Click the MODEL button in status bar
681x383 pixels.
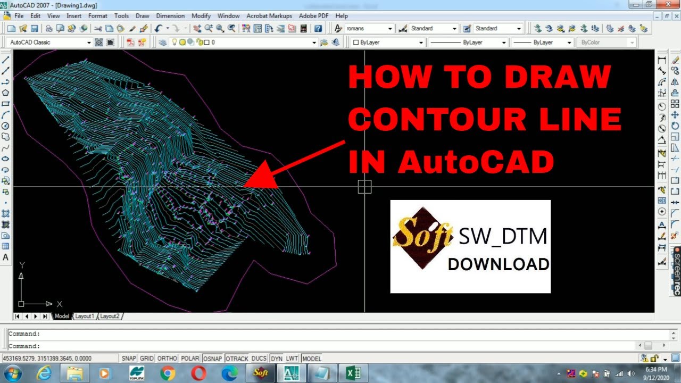312,359
